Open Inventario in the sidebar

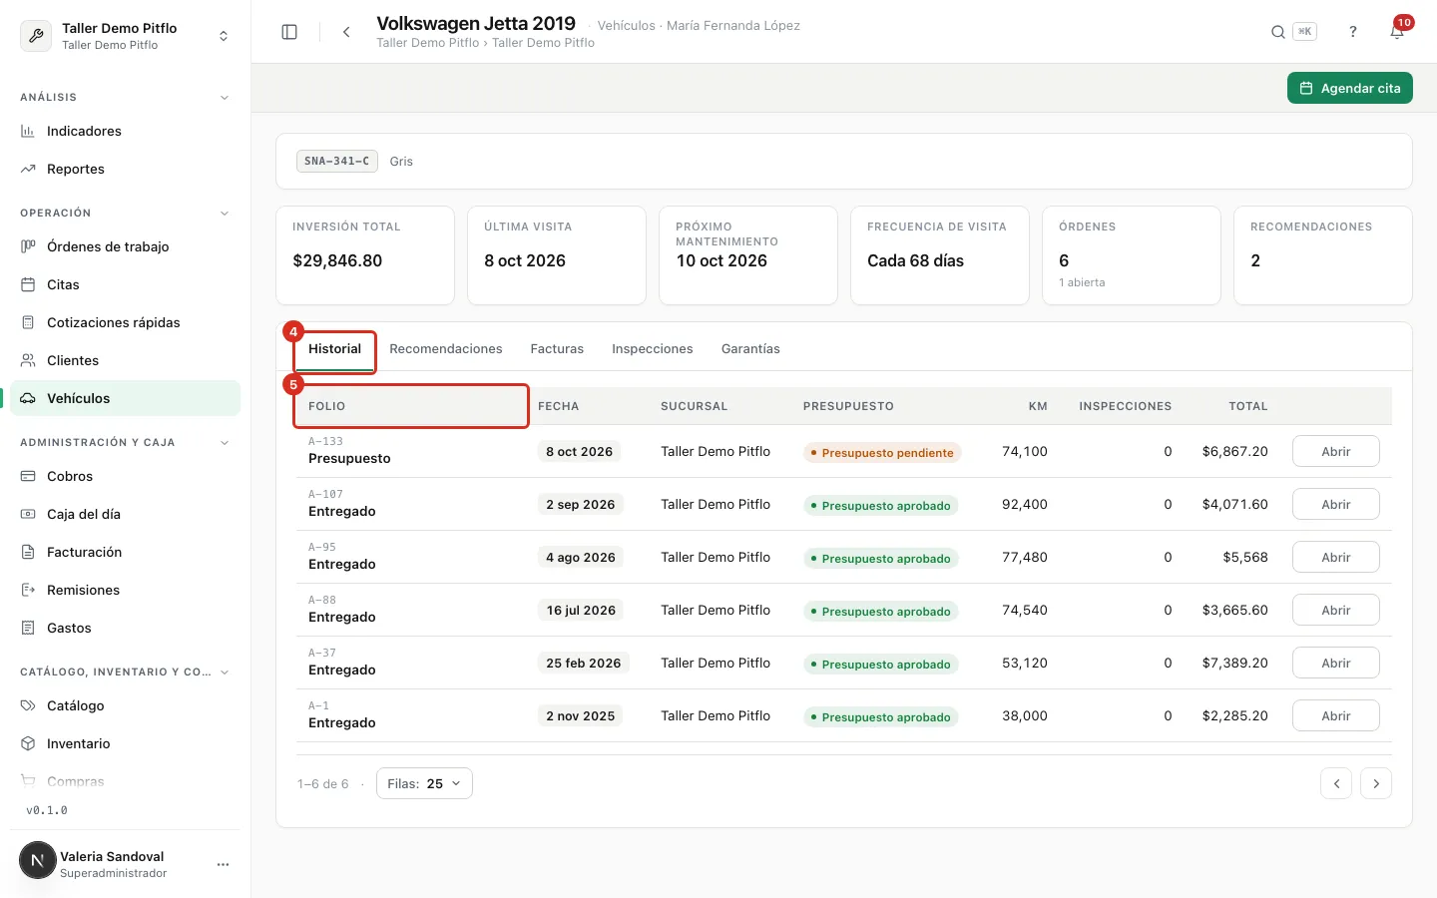click(125, 743)
